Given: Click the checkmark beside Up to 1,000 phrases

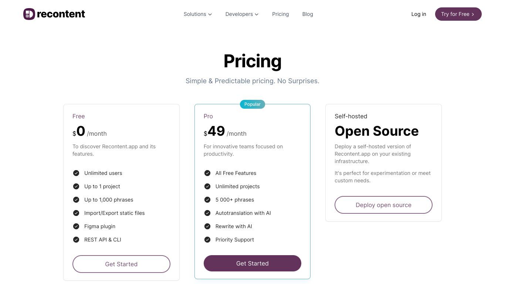Looking at the screenshot, I should click(76, 200).
